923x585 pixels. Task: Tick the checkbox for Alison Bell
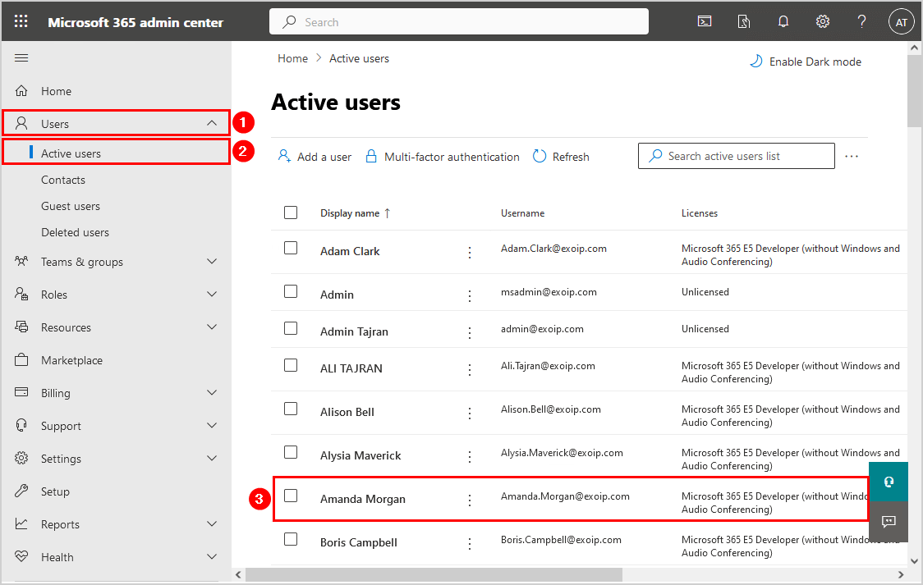[291, 409]
